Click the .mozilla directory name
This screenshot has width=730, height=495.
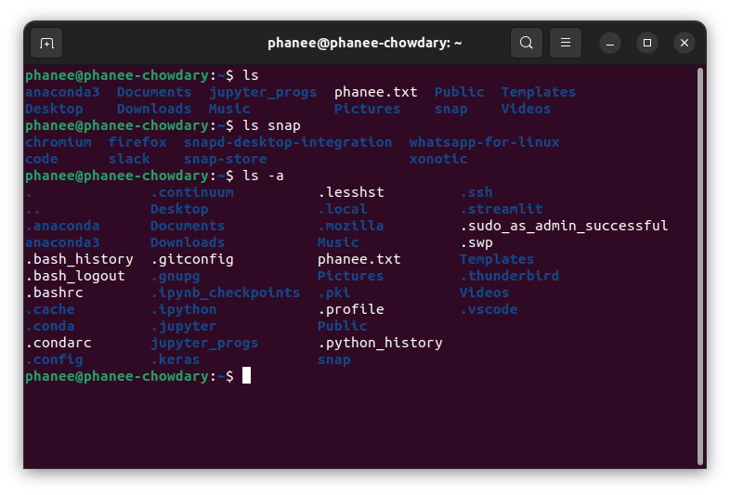350,226
